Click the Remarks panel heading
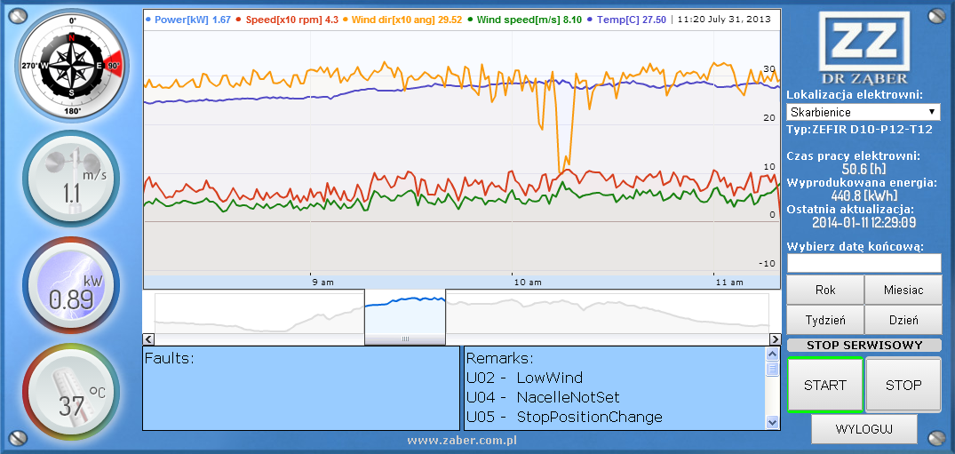 coord(499,358)
